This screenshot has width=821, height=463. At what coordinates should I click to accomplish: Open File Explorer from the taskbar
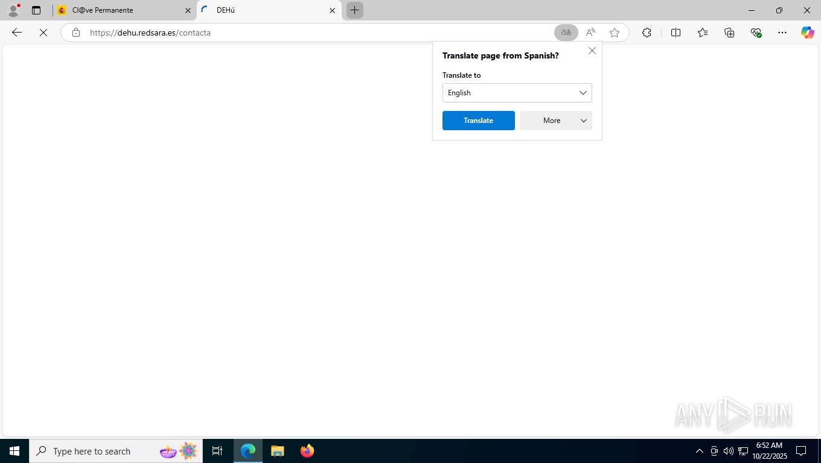278,451
